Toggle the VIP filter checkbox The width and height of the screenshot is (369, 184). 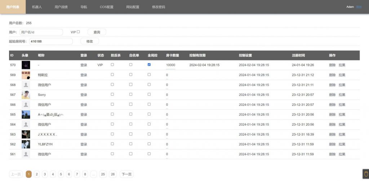[x=78, y=32]
